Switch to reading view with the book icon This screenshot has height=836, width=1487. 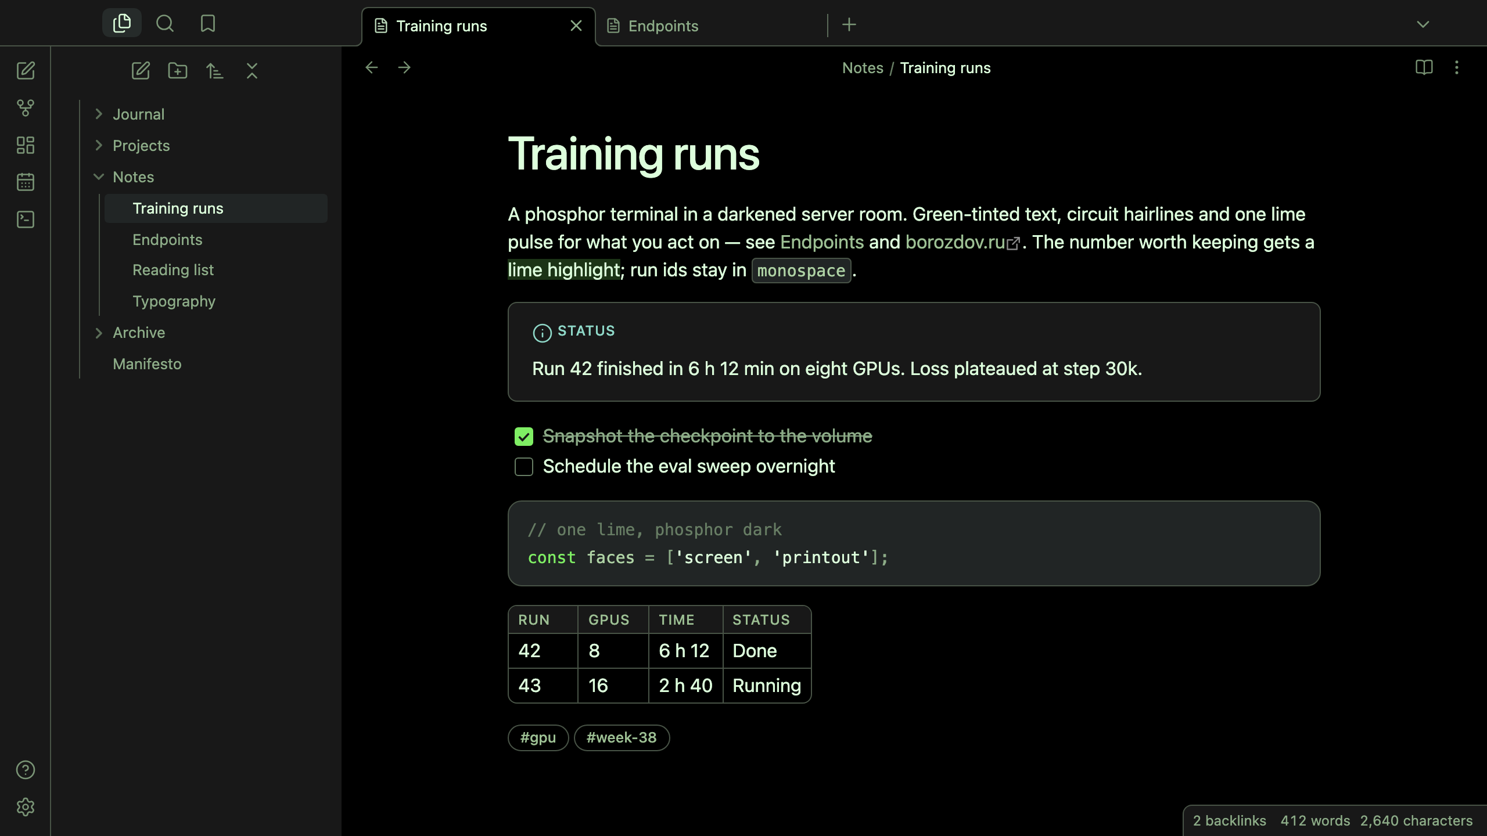tap(1424, 68)
